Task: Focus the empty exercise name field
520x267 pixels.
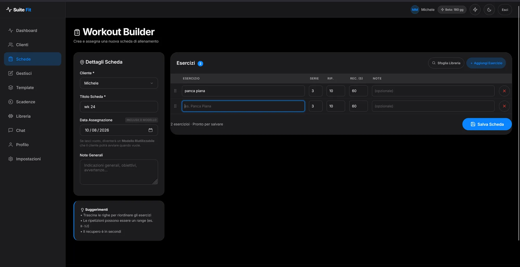Action: pos(243,106)
